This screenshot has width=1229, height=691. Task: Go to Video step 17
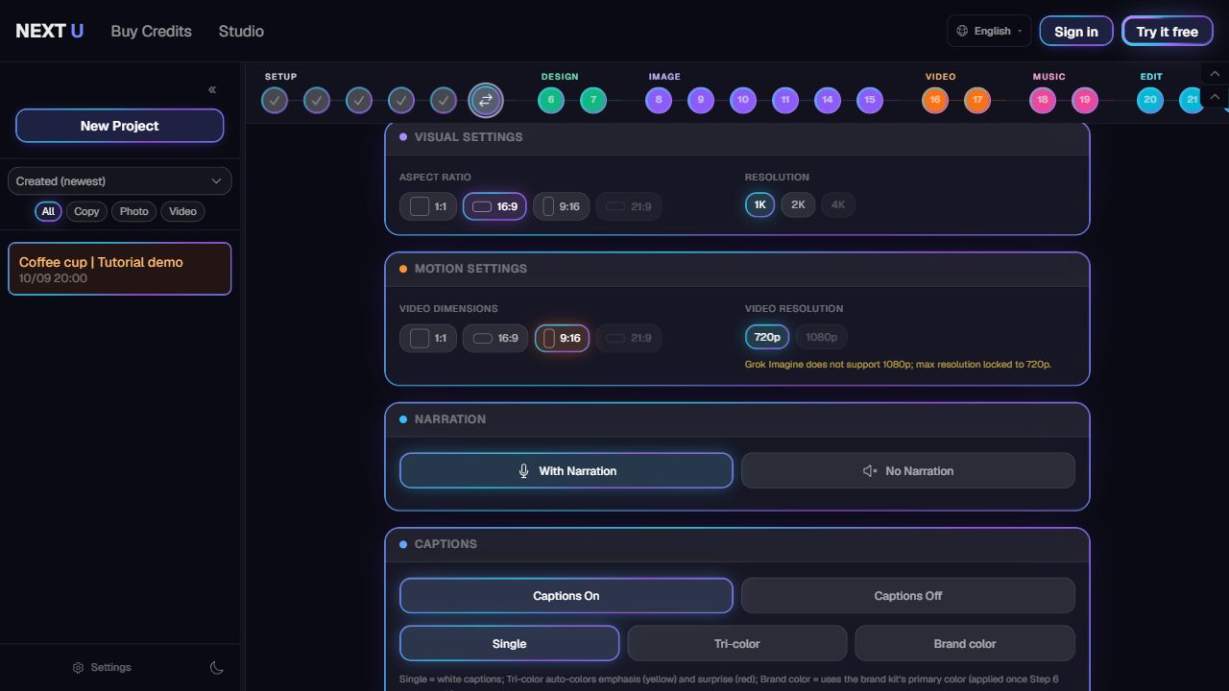(977, 100)
